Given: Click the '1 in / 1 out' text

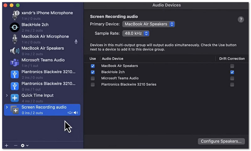Looking at the screenshot, I should coord(30,66).
